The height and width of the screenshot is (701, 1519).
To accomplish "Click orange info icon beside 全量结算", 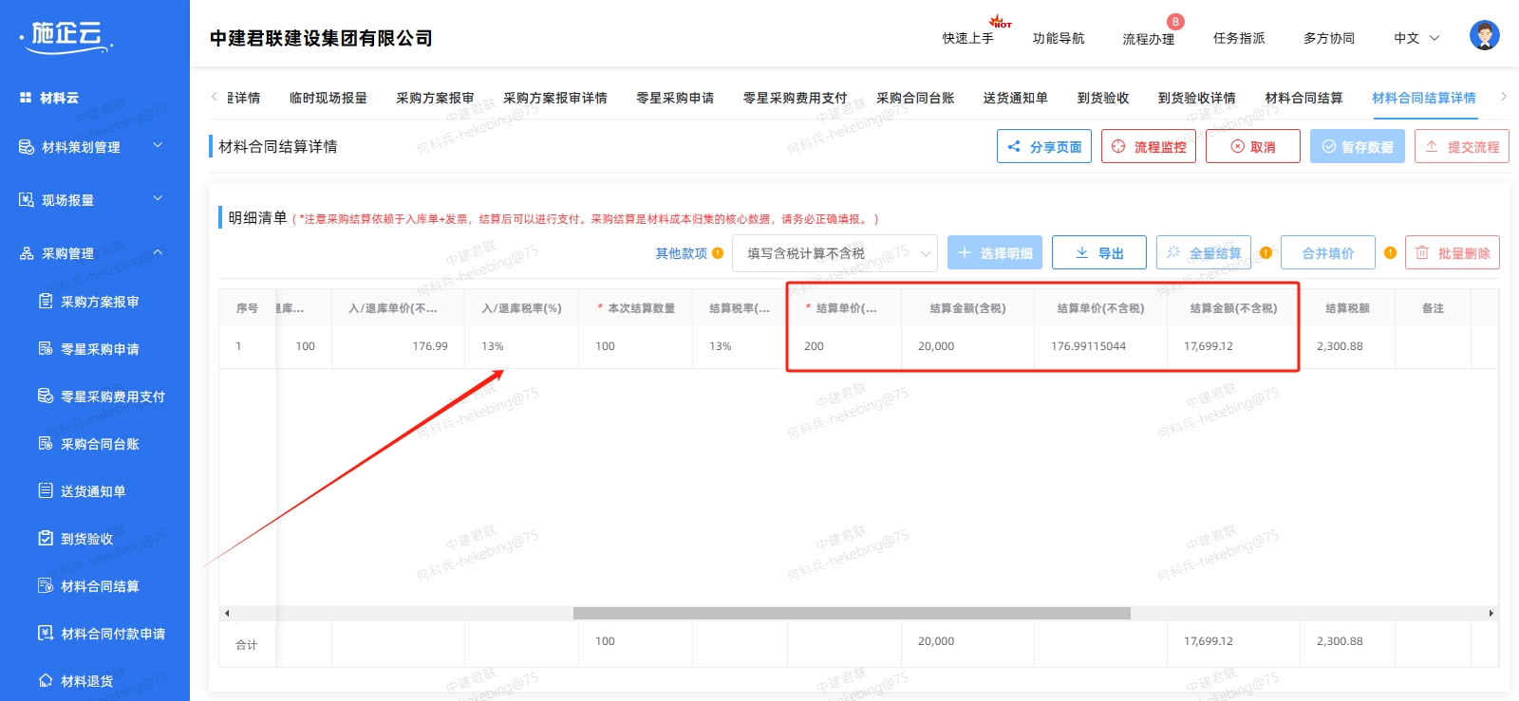I will click(1266, 253).
